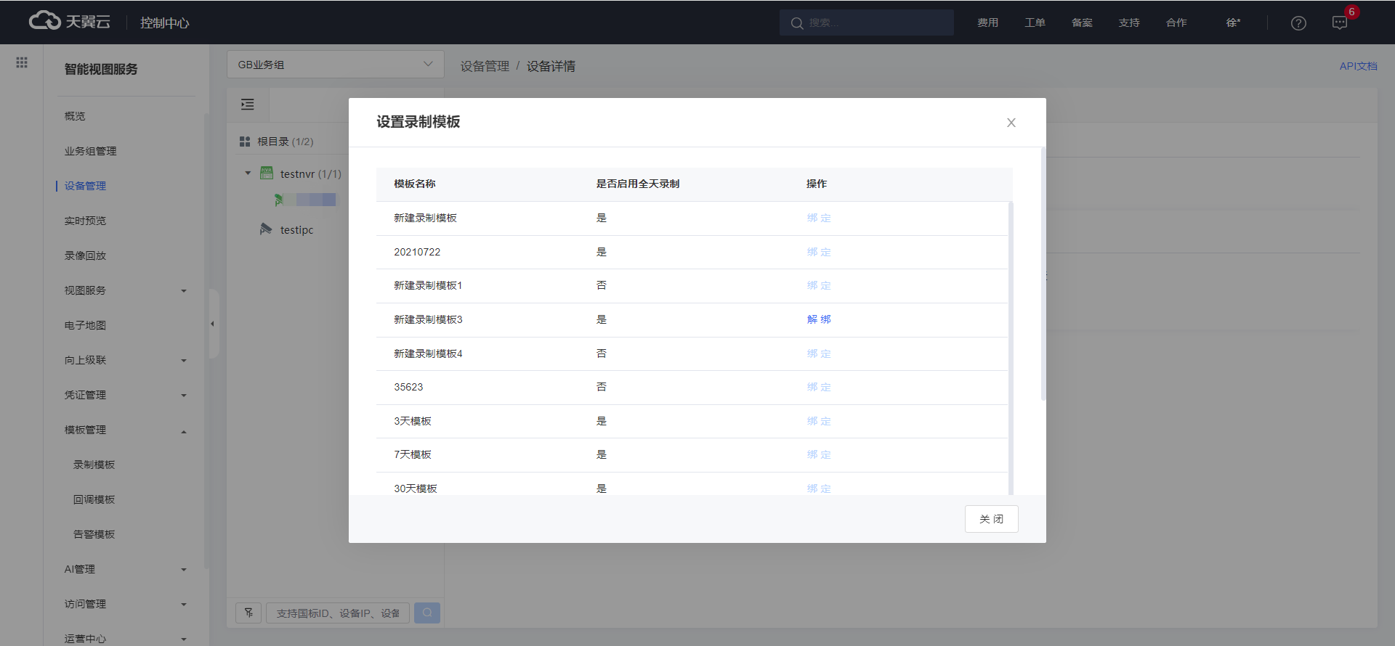Collapse the testnvr tree node
This screenshot has height=646, width=1395.
248,173
